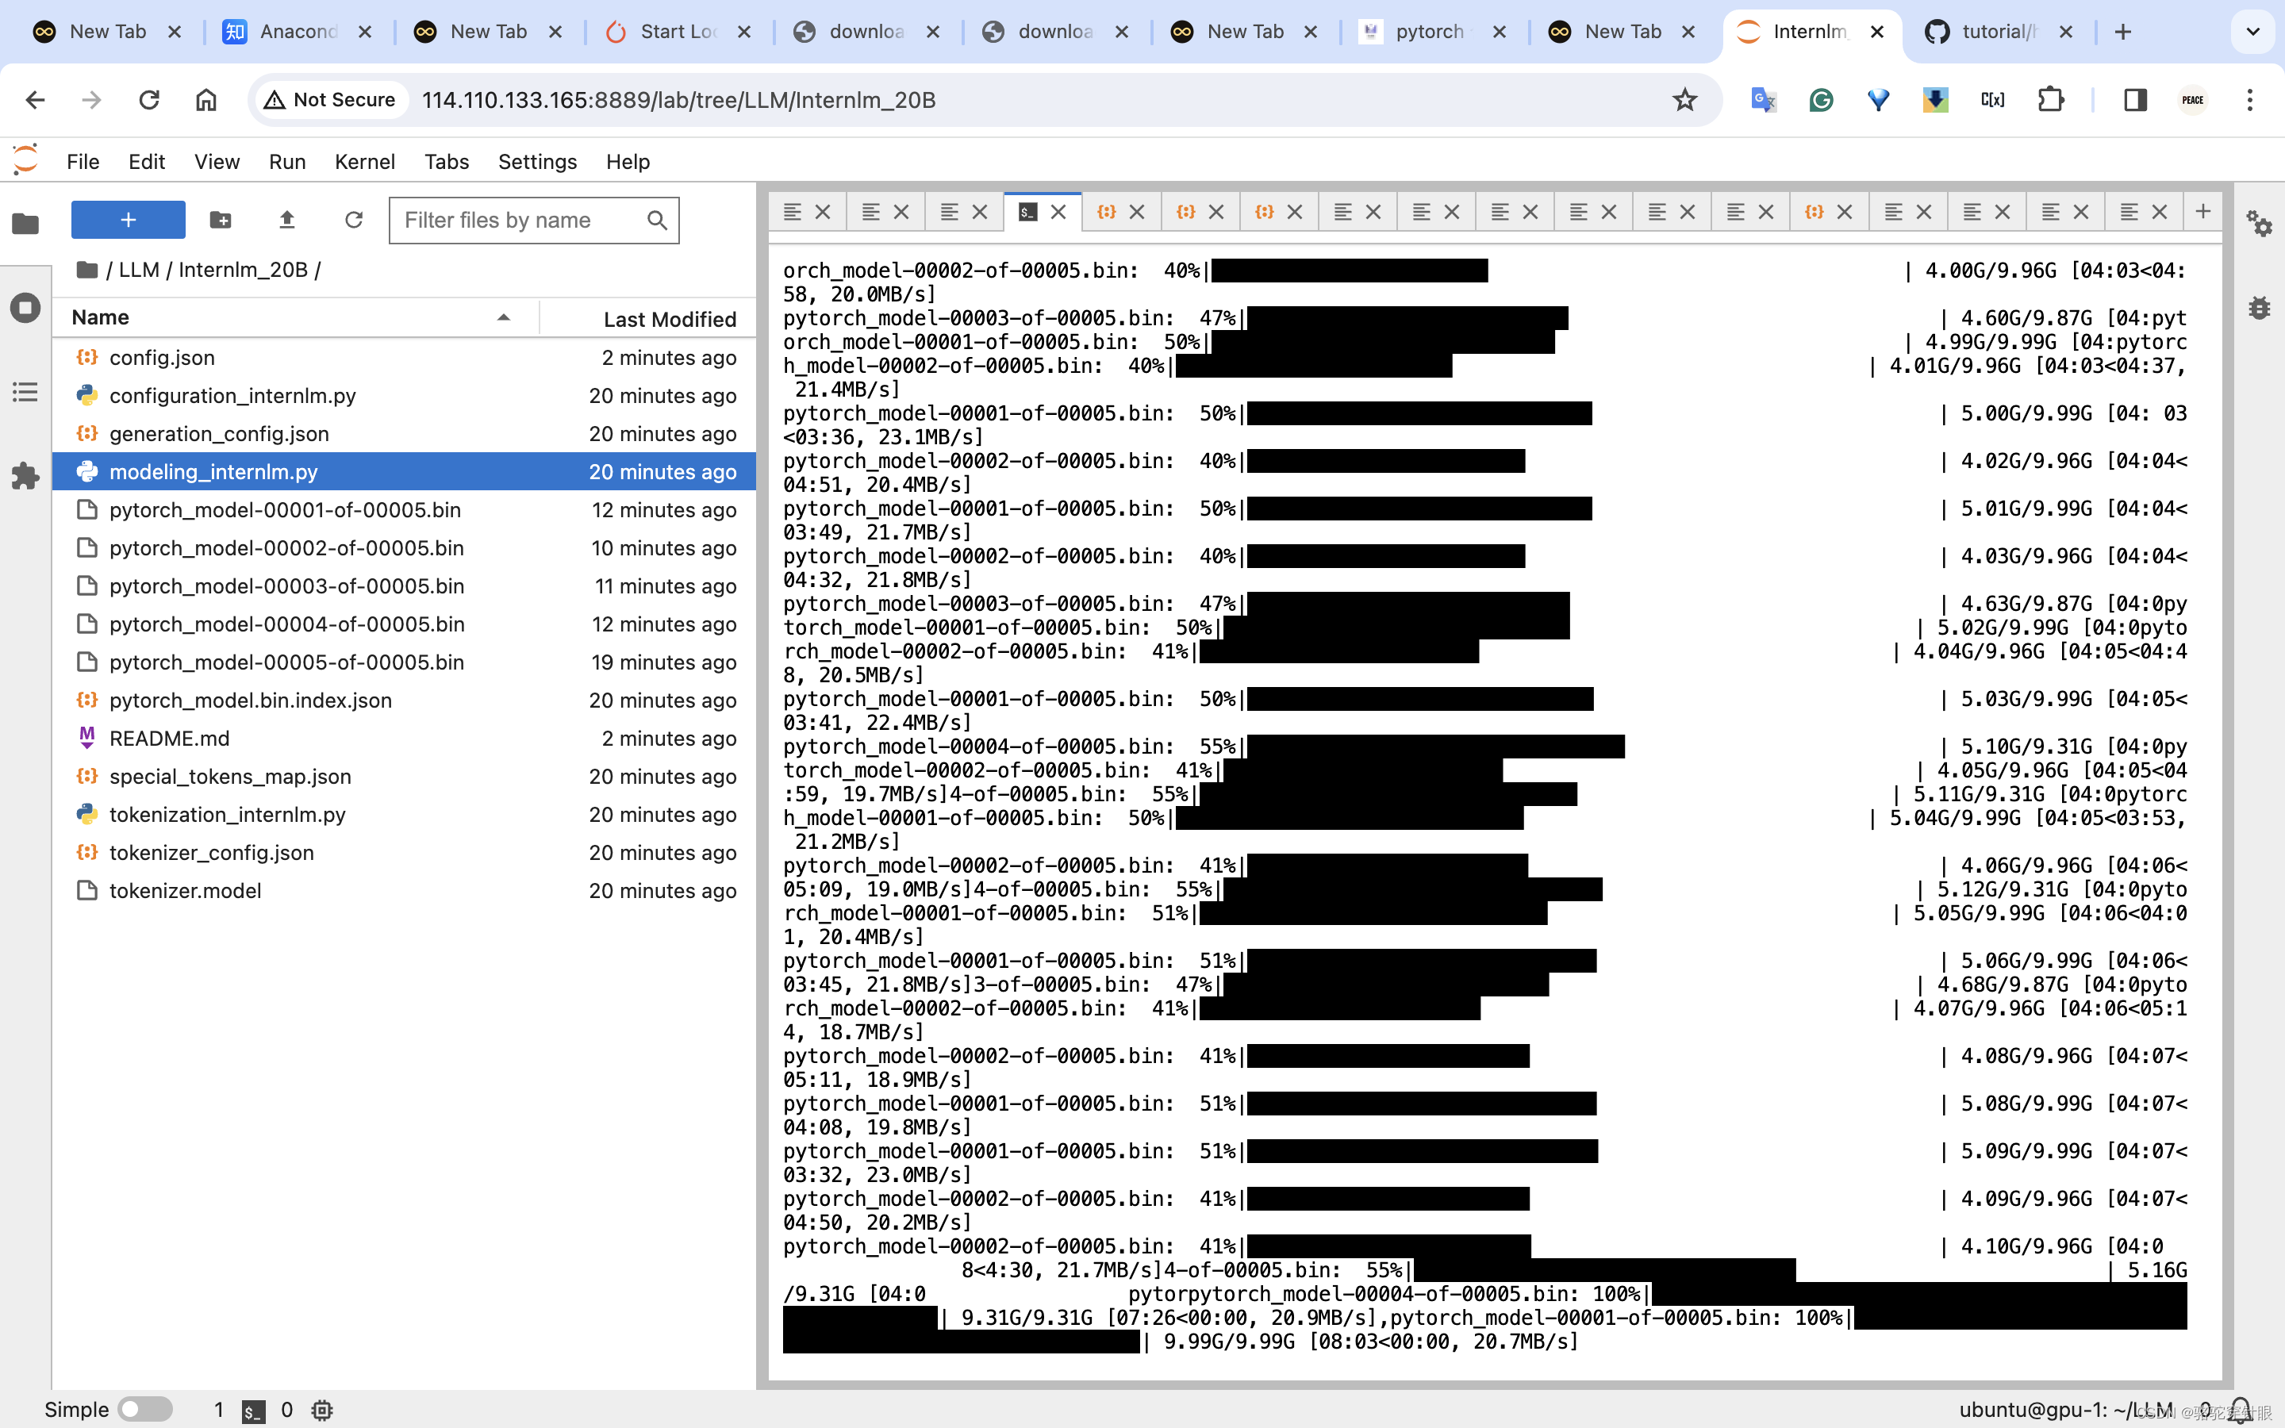
Task: Refresh the file browser list
Action: pos(353,220)
